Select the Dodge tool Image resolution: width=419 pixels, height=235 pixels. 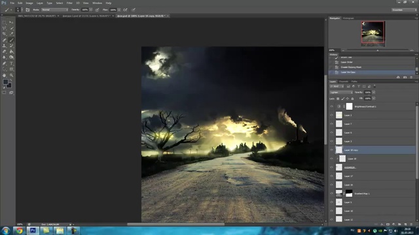[x=11, y=57]
